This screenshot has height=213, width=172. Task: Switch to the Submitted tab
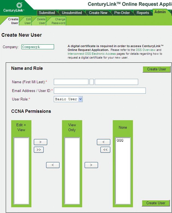pyautogui.click(x=47, y=13)
